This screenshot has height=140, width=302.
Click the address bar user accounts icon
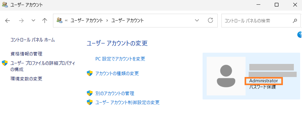(60, 20)
